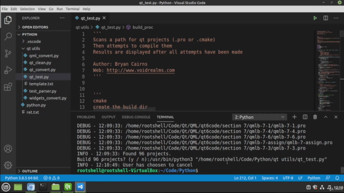Click the feedback icon in status bar
This screenshot has width=344, height=193.
327,178
